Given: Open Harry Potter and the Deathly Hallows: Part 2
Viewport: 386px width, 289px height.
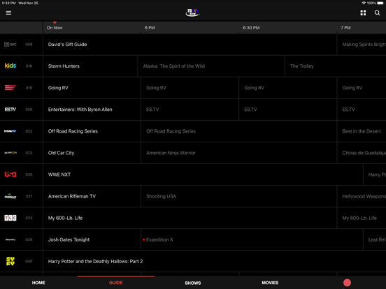Looking at the screenshot, I should pyautogui.click(x=215, y=261).
